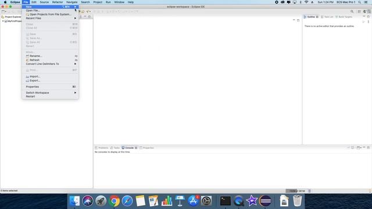Expand the Recent Files submenu

pos(51,18)
